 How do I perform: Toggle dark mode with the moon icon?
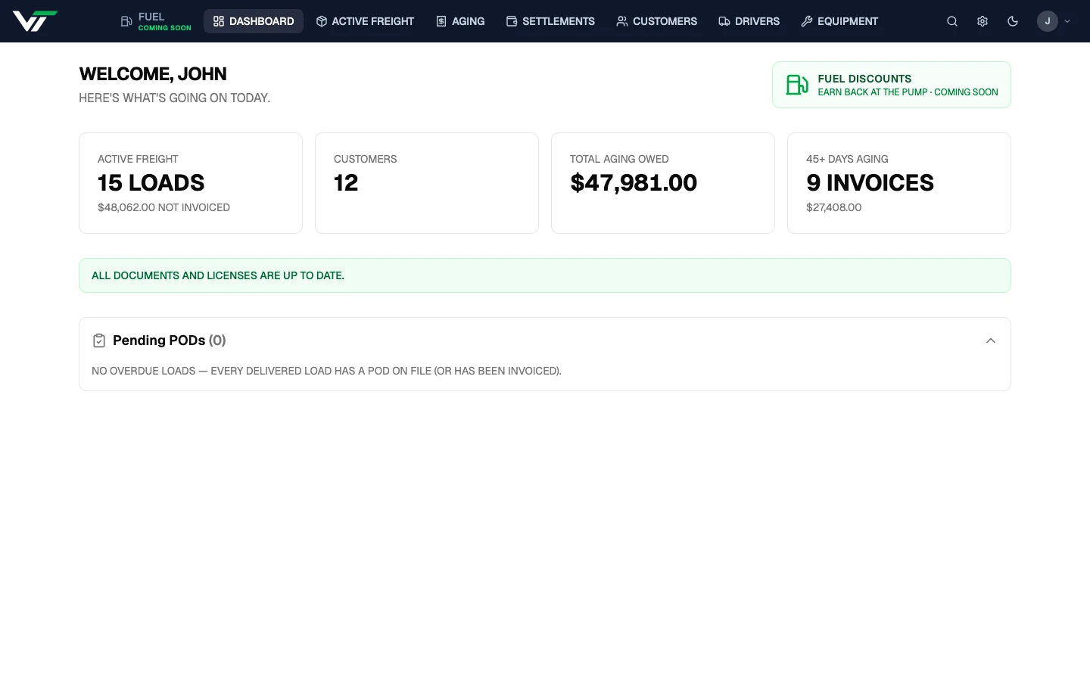(1013, 21)
